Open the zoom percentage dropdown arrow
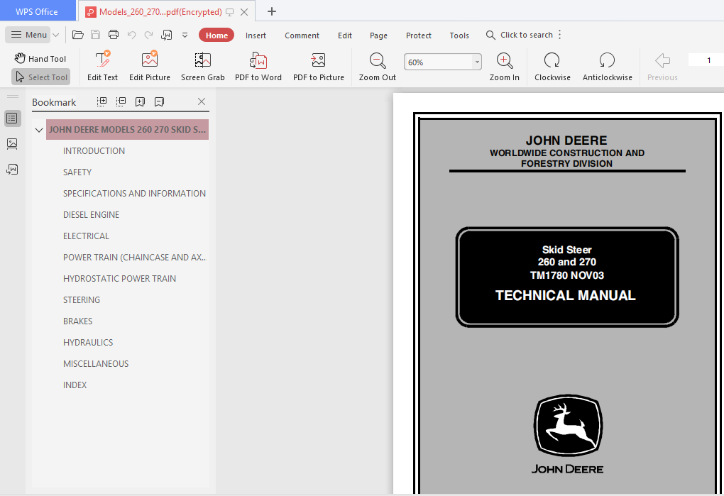 point(477,62)
